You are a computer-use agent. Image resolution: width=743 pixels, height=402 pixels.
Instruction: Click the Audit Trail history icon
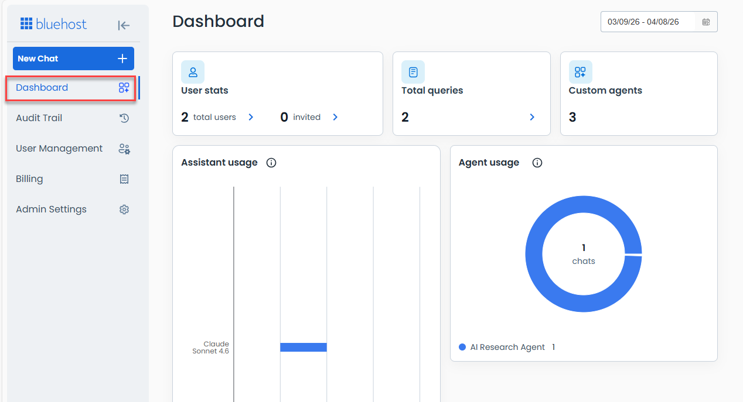124,118
